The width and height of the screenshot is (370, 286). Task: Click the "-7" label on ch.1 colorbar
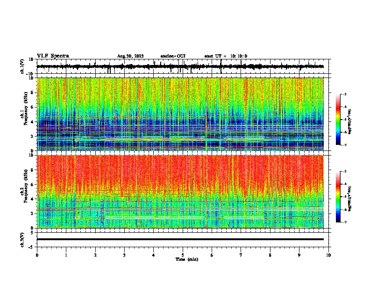tap(345, 145)
